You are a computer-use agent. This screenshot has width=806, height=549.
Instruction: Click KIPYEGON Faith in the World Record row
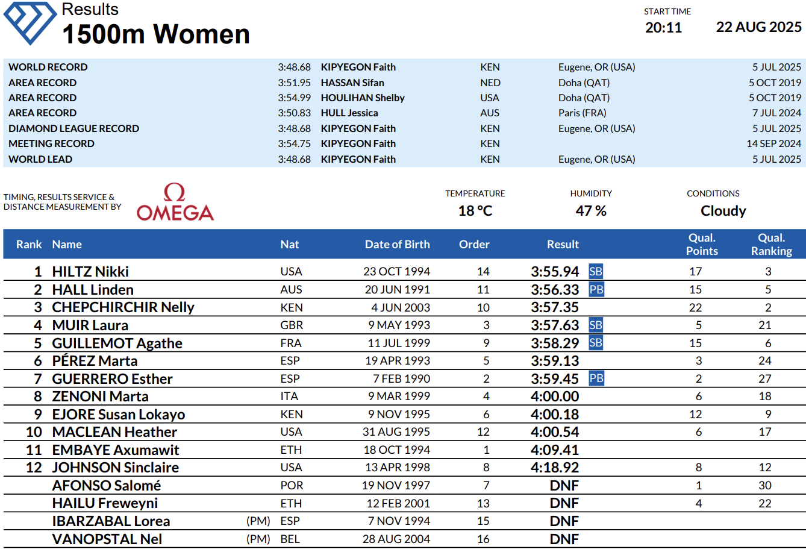point(358,67)
